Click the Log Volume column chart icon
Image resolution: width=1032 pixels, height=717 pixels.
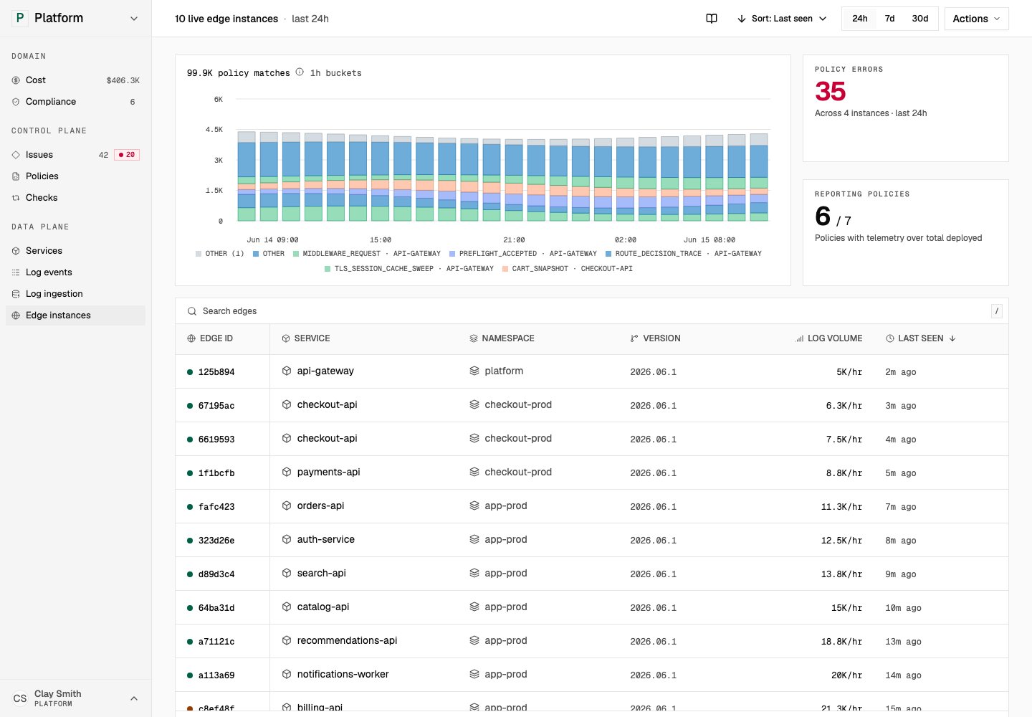pos(799,338)
